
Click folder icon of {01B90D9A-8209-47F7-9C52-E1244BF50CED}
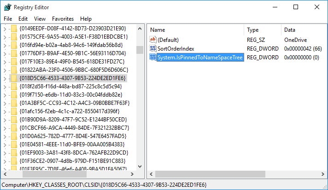14,120
